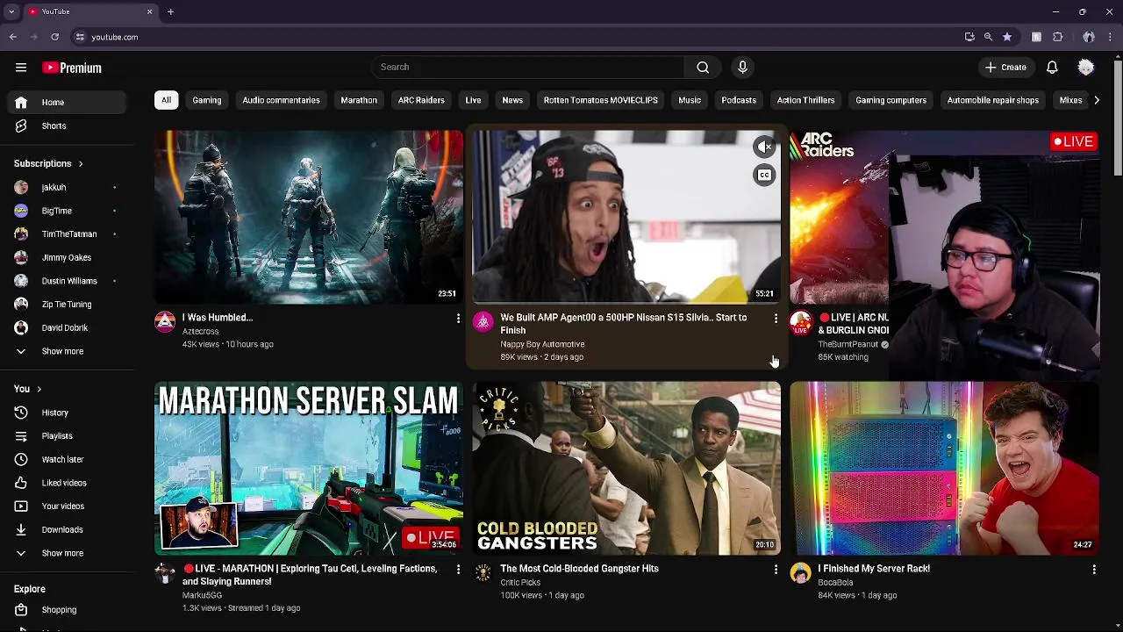Open options for 'I Finished My Server Rack!'

(1093, 570)
